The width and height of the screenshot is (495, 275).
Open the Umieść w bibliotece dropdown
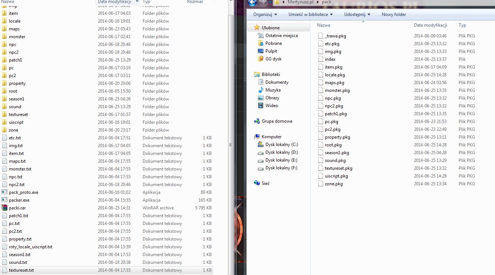(x=310, y=14)
